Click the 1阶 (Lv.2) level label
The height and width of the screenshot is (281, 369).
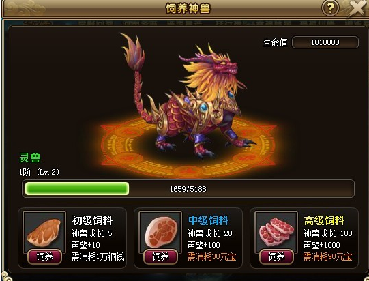[x=39, y=172]
